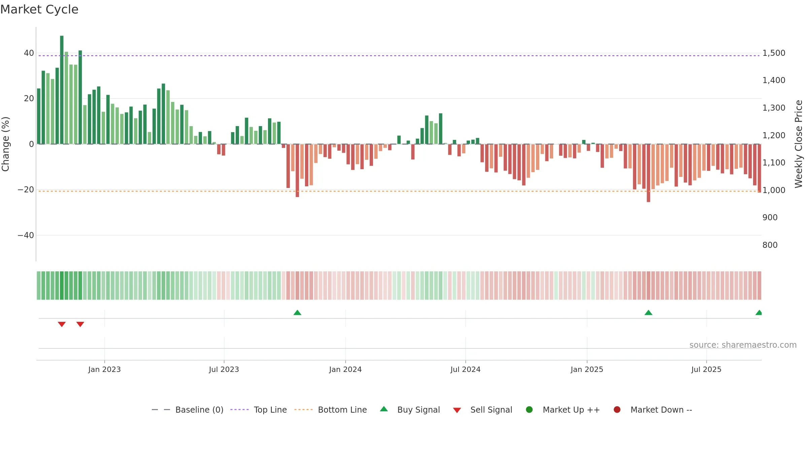Click the lowest red bar in 2025

[x=648, y=173]
